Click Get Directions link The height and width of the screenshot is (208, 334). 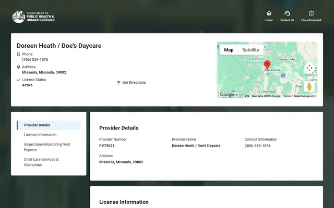[x=134, y=83]
